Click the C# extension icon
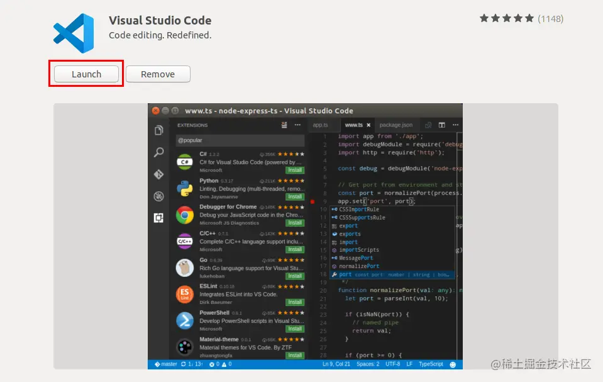The height and width of the screenshot is (382, 603). 185,162
